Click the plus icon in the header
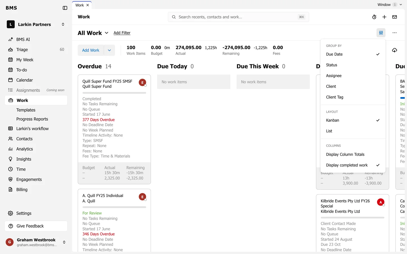Viewport: 407px width, 254px height. (x=384, y=17)
